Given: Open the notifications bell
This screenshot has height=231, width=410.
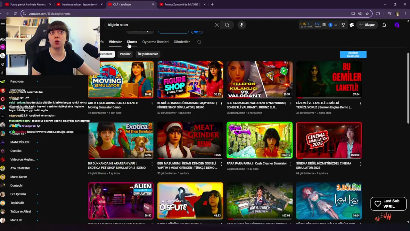Looking at the screenshot, I should 384,25.
